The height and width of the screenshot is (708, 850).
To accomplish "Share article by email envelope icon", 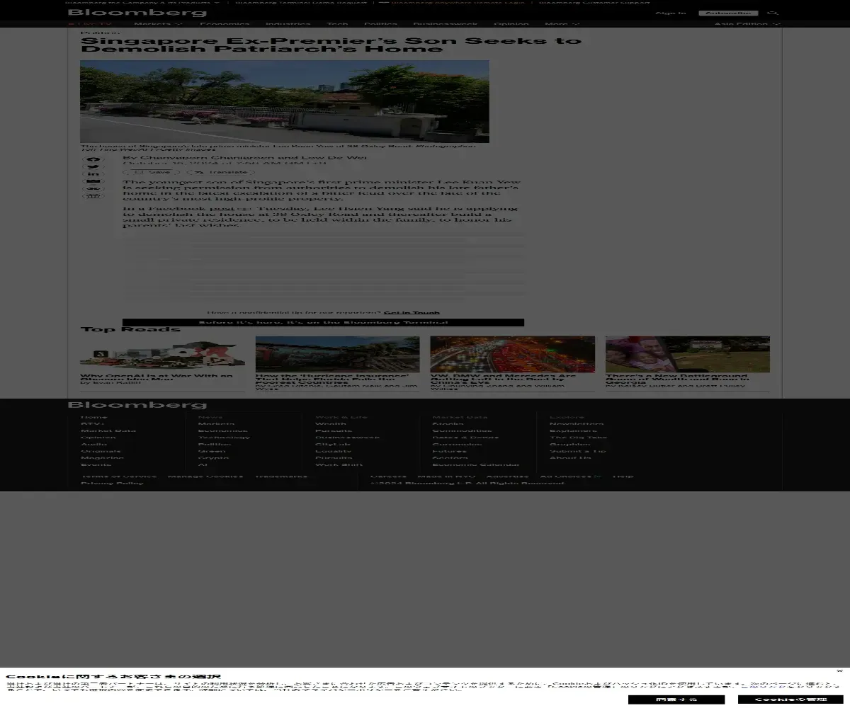I will pyautogui.click(x=93, y=182).
